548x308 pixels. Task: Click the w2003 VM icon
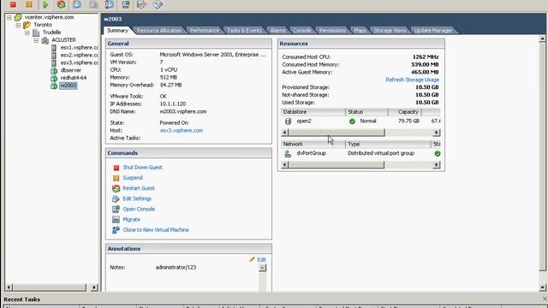pyautogui.click(x=54, y=86)
